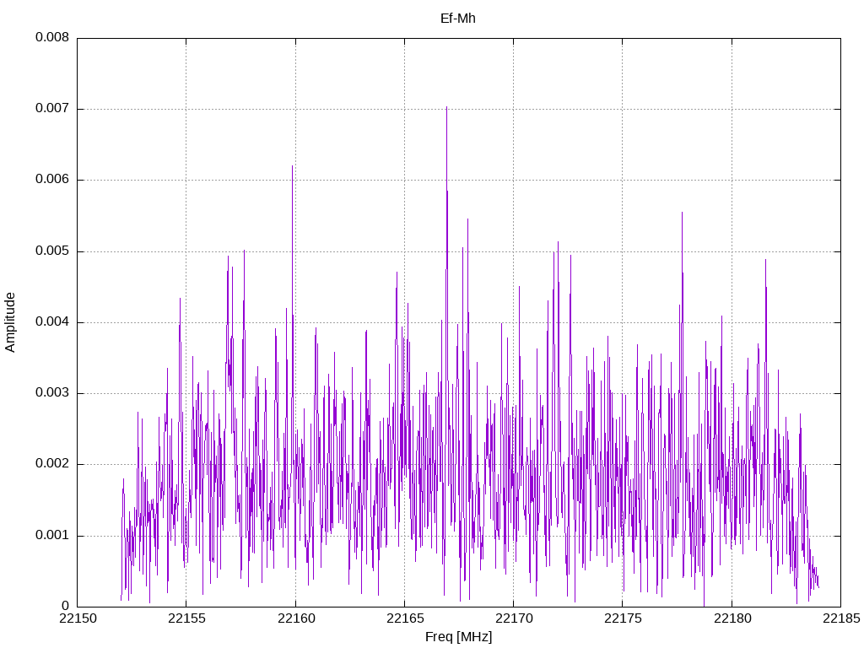This screenshot has height=648, width=864.
Task: Click the 22170 x-axis tick label
Action: (514, 618)
